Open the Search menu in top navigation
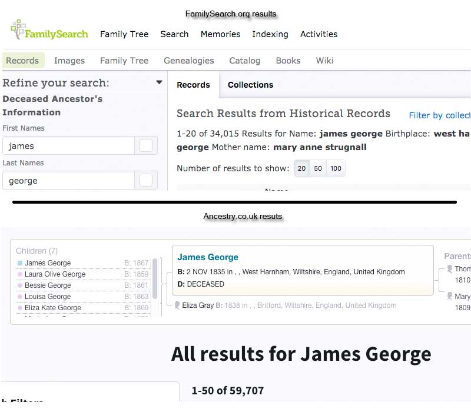471x412 pixels. [174, 34]
